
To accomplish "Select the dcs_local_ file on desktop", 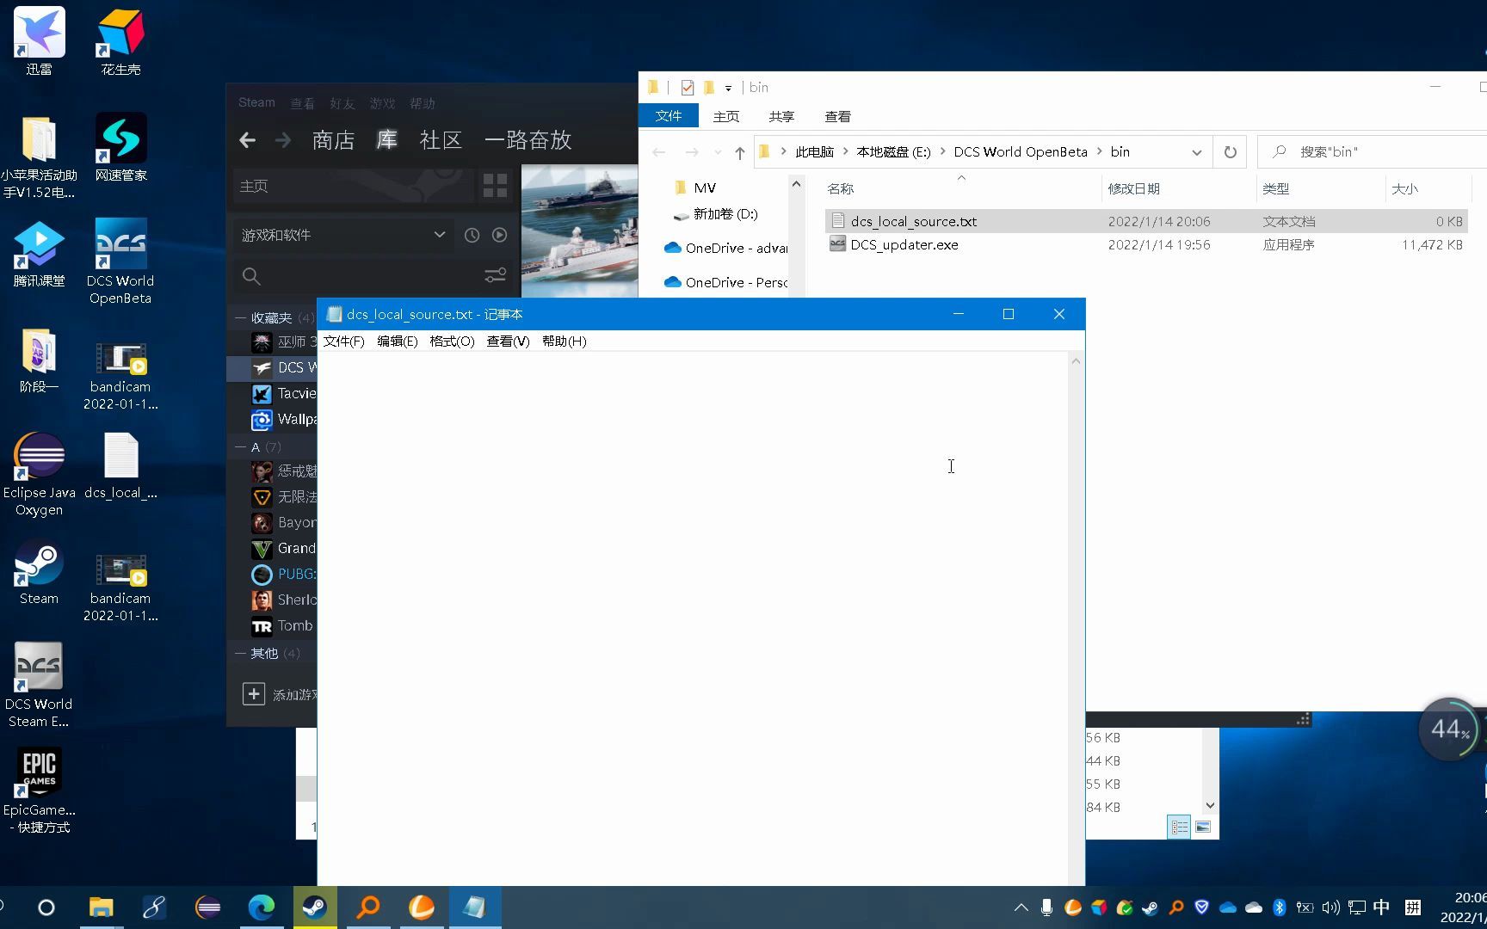I will point(120,466).
